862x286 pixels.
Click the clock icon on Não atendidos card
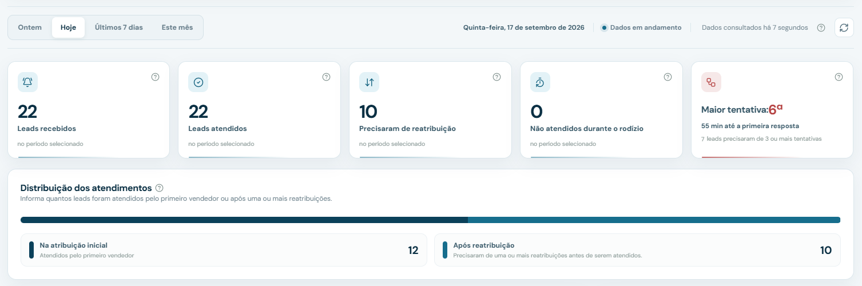click(540, 82)
